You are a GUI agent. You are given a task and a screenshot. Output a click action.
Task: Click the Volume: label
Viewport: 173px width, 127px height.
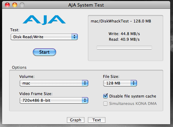(x=27, y=76)
